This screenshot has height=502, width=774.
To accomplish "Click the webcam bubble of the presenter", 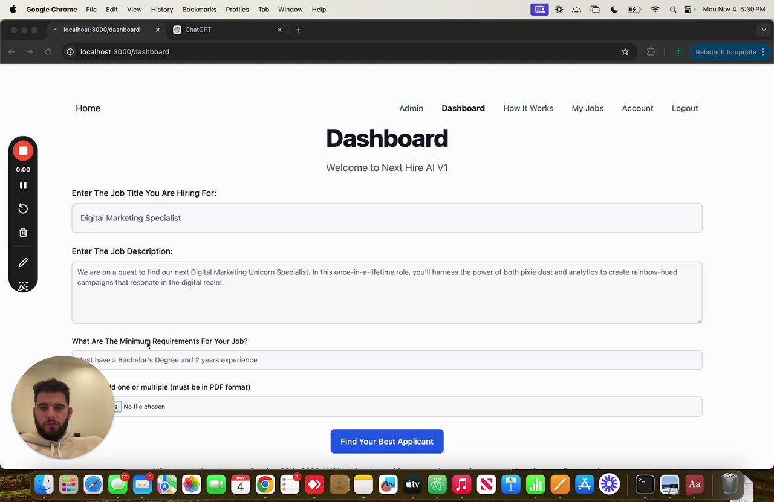I will point(62,407).
